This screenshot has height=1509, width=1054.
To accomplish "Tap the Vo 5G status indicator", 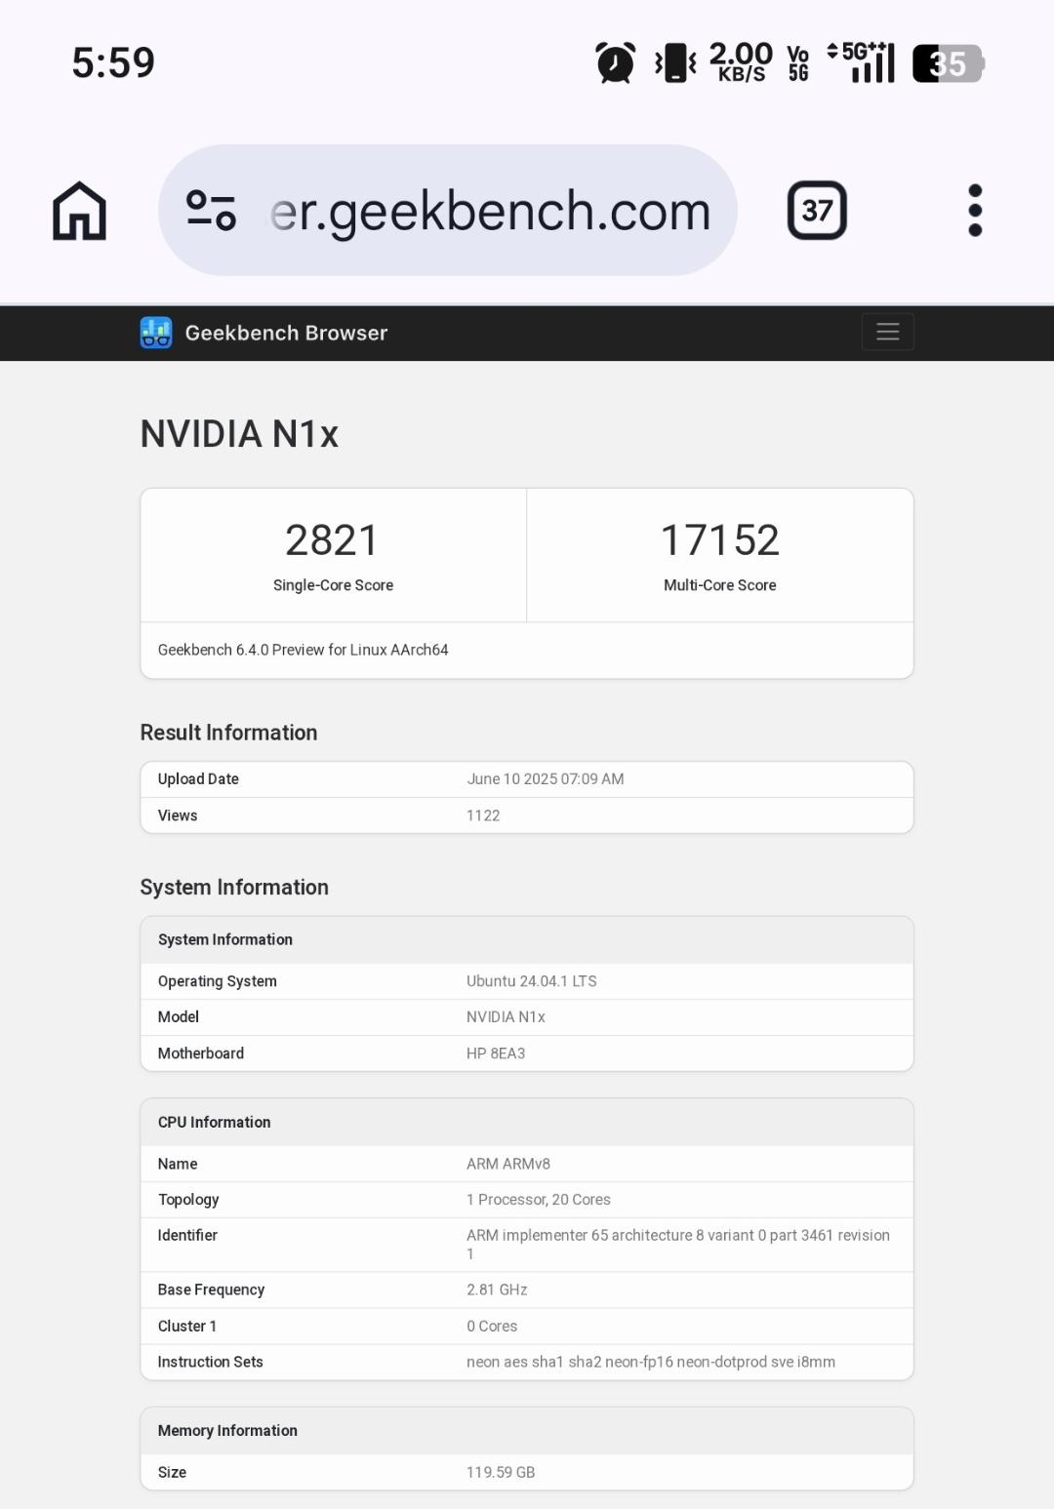I will 798,63.
